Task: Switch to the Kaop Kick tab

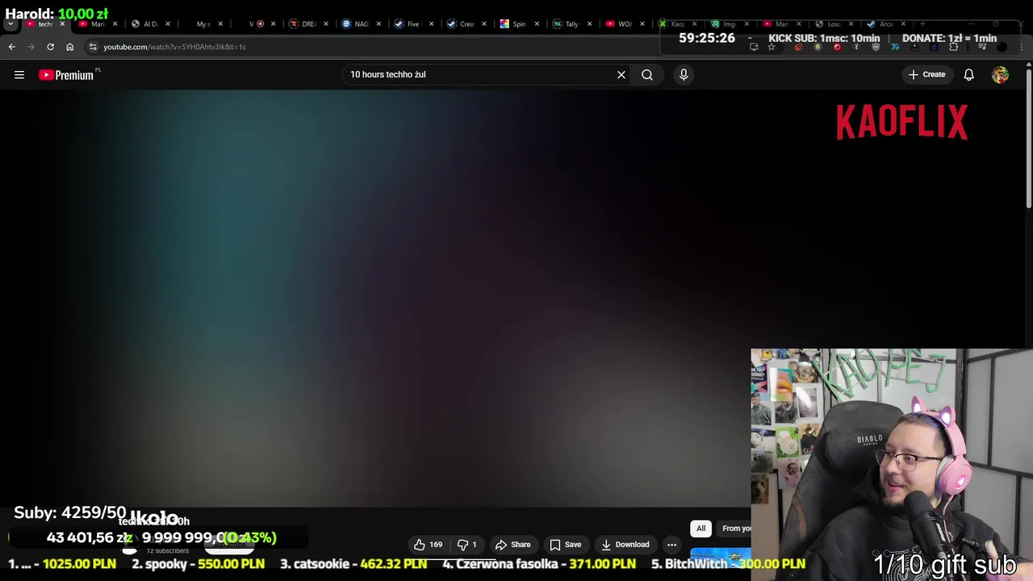Action: pos(675,24)
